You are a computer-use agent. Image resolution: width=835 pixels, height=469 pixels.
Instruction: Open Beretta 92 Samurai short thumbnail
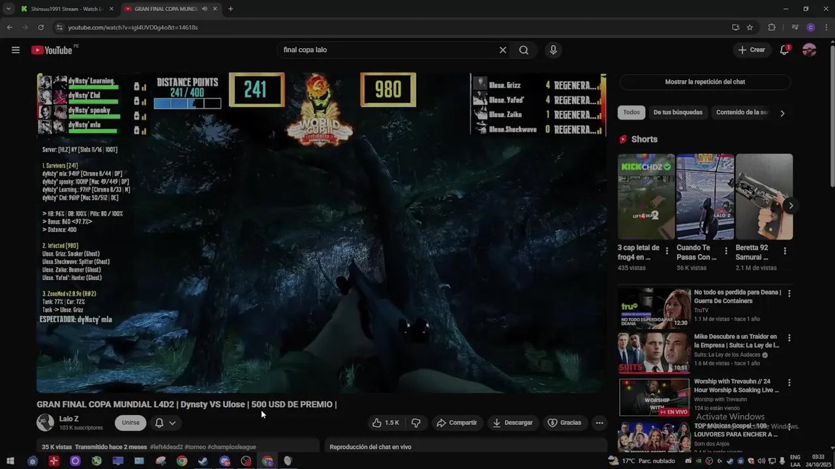(764, 197)
